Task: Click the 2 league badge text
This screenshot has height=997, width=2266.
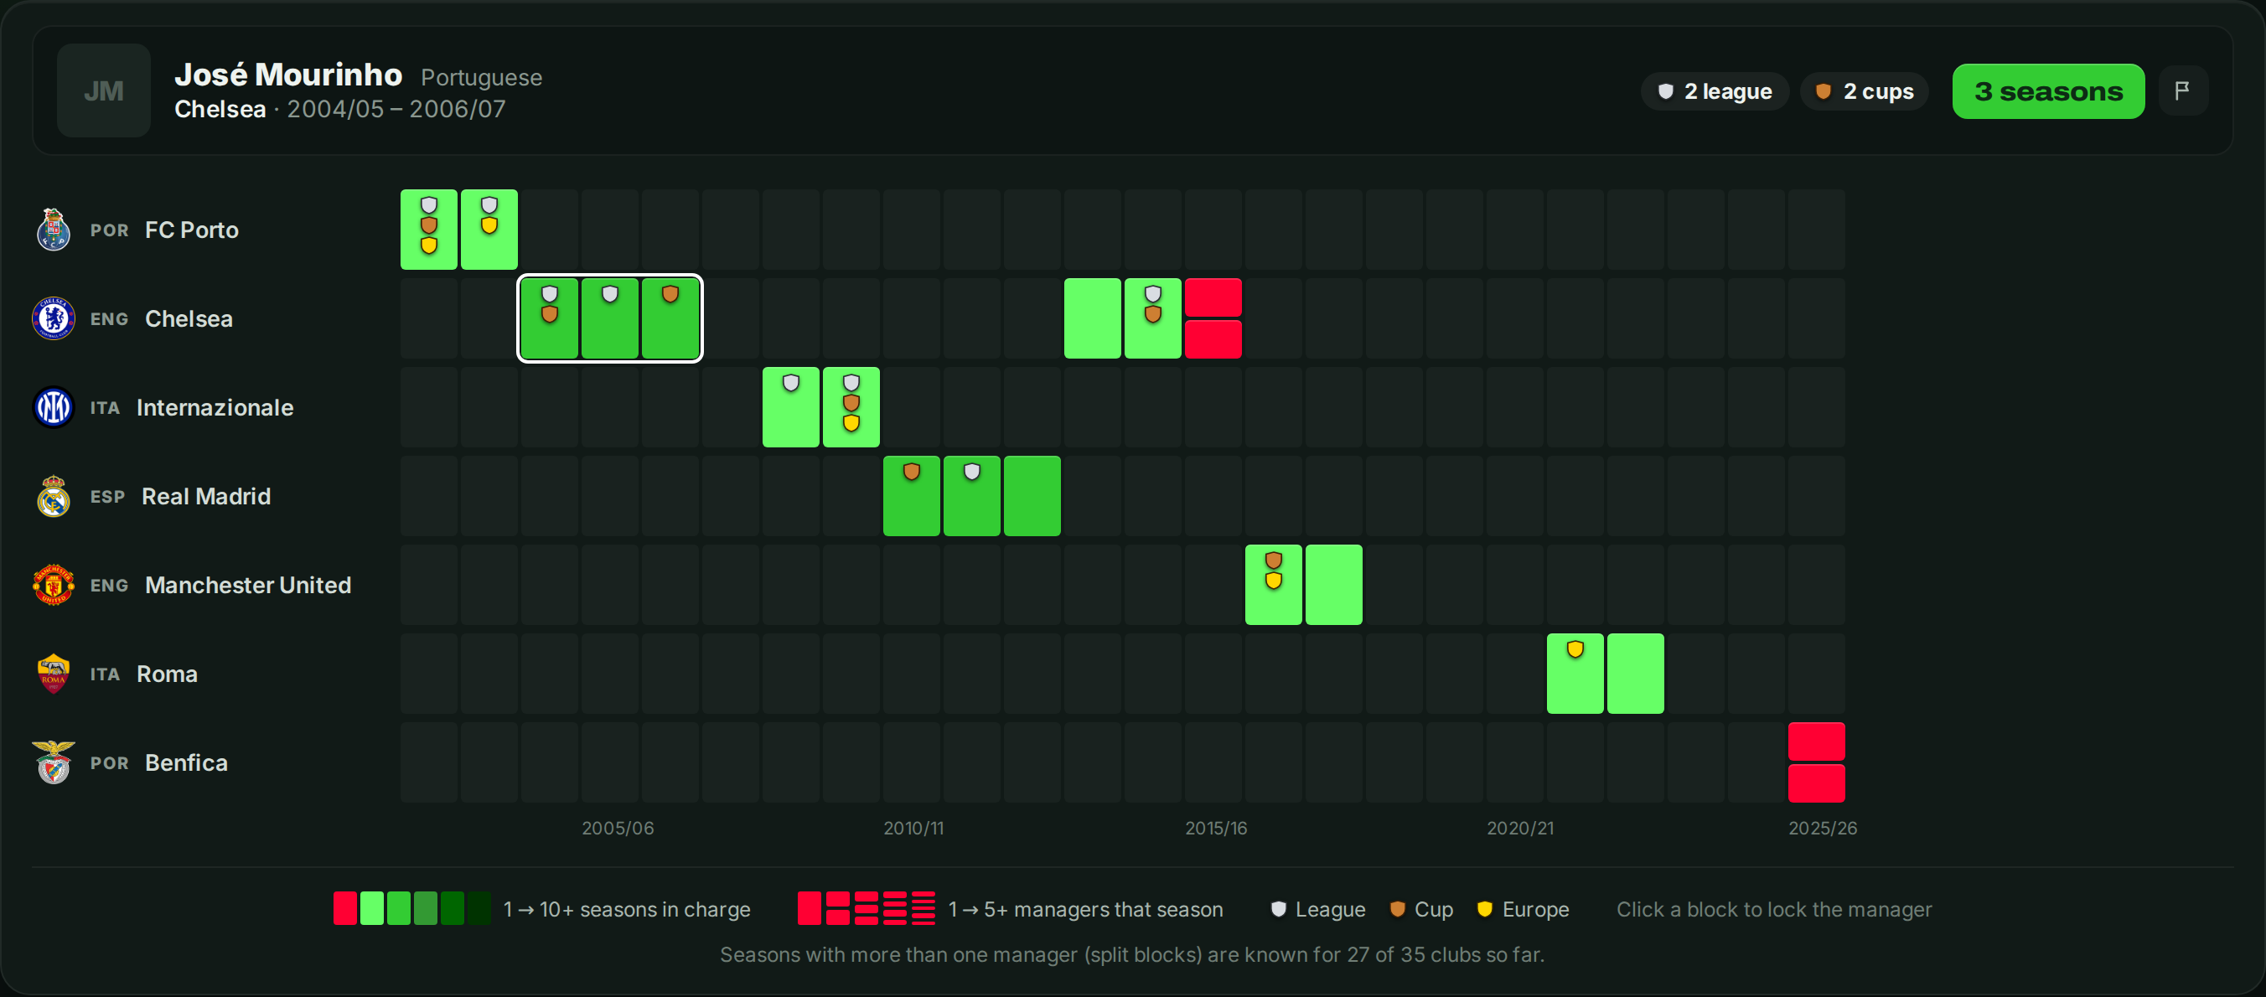Action: pos(1728,91)
